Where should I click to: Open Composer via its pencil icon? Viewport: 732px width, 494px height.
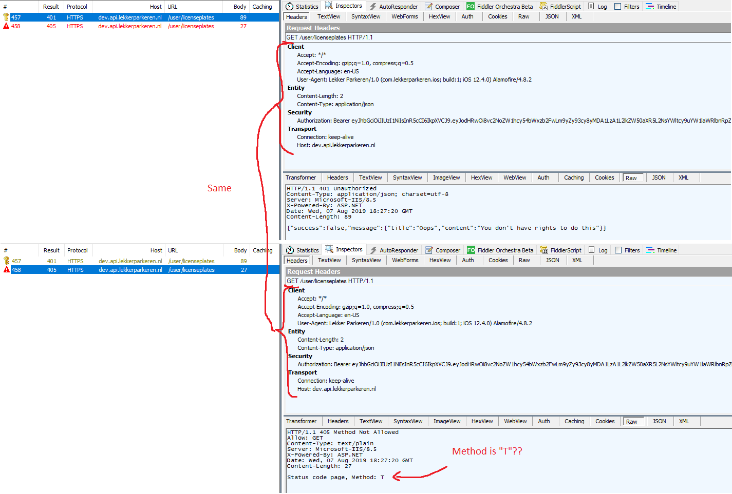point(428,6)
